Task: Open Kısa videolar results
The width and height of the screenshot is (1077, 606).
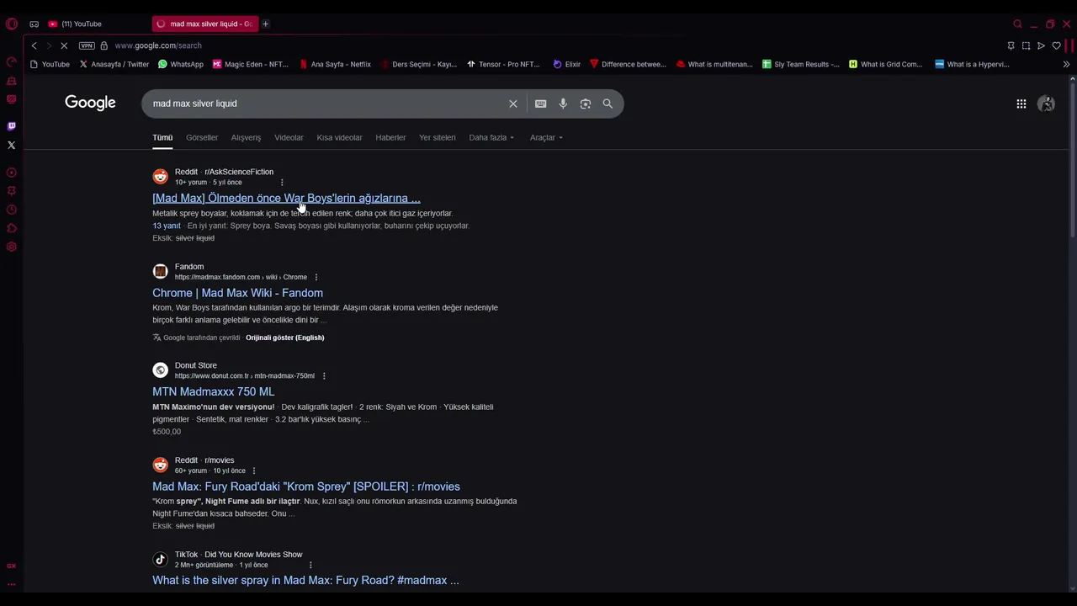Action: pos(339,137)
